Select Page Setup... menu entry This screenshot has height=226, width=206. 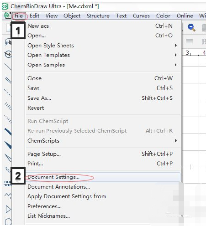(x=103, y=154)
